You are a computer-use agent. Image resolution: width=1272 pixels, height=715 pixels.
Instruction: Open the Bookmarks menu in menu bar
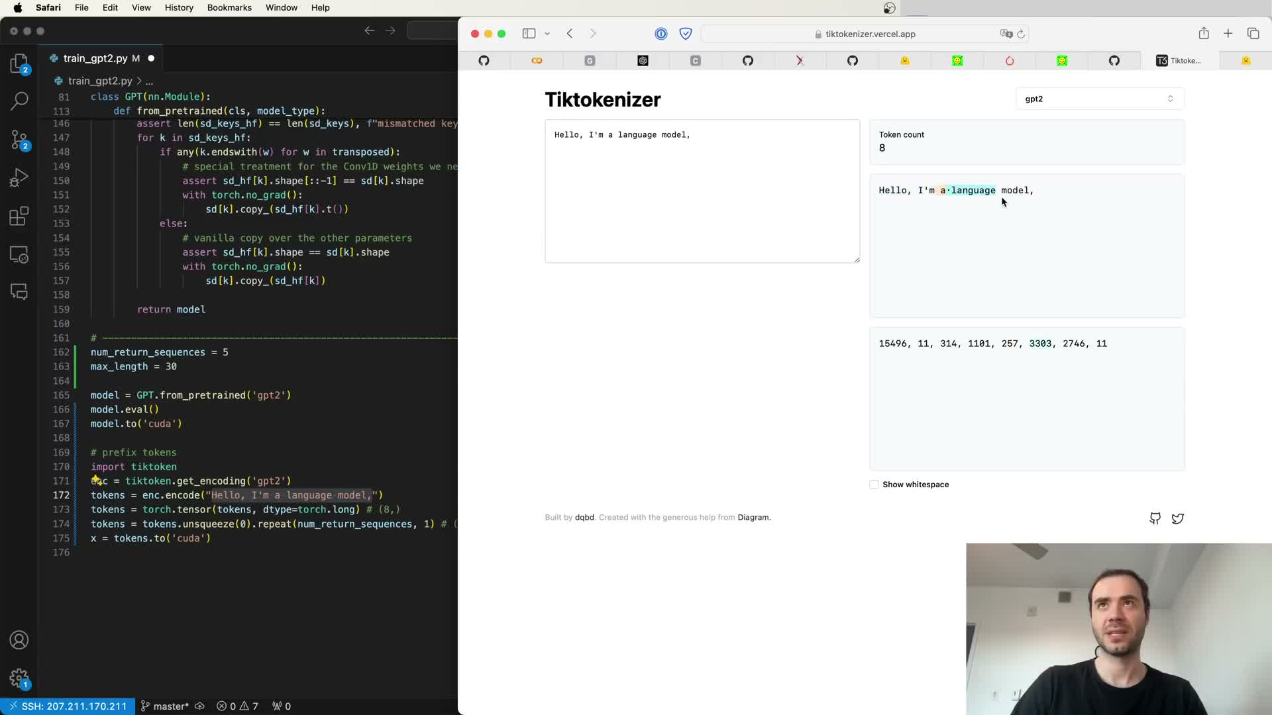229,7
